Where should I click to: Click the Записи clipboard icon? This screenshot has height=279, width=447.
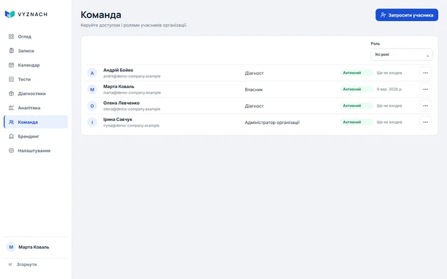11,51
